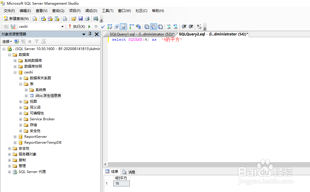Open the Activity Monitor icon
The image size is (310, 192).
[x=96, y=18]
